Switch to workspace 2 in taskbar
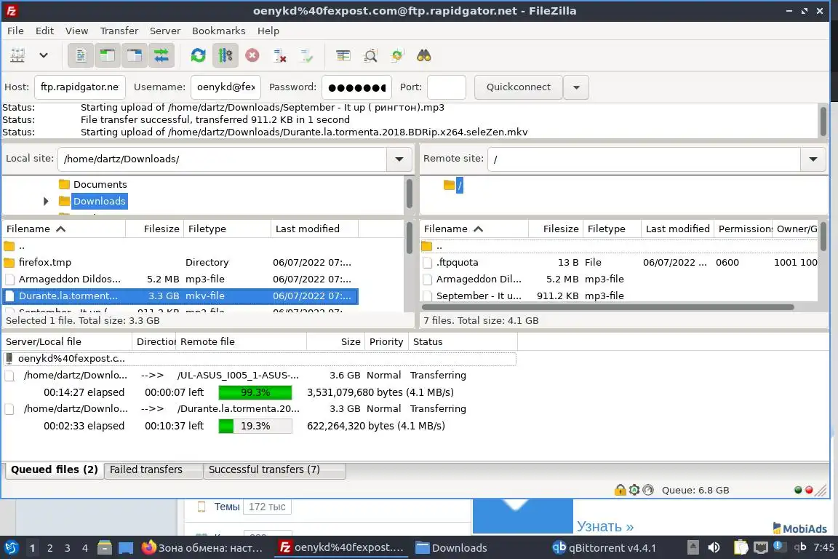Image resolution: width=838 pixels, height=559 pixels. 49,548
